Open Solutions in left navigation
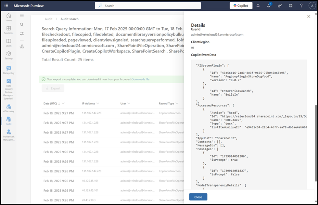 click(x=8, y=30)
